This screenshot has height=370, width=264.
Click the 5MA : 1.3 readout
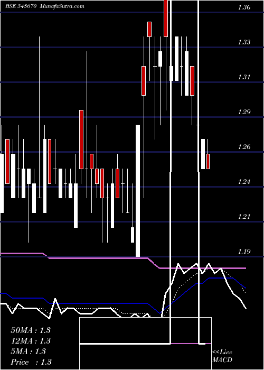click(x=28, y=351)
